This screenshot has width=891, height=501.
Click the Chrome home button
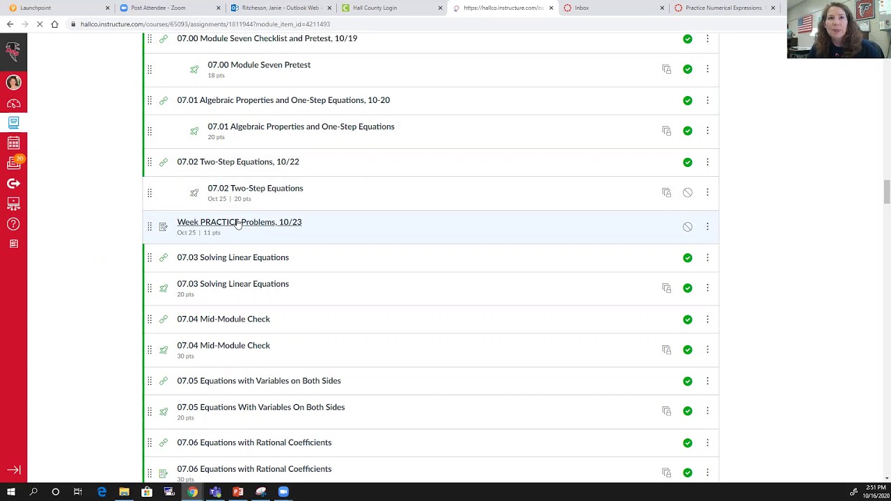pos(54,24)
